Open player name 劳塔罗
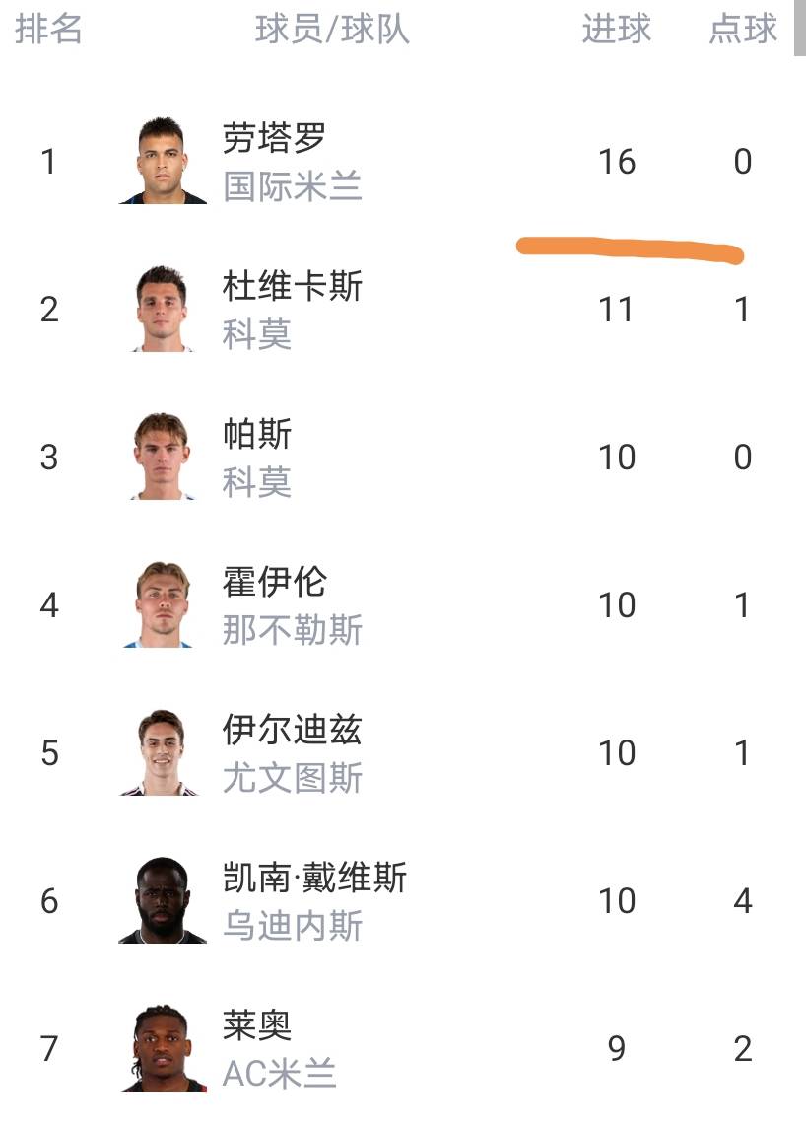The height and width of the screenshot is (1128, 806). 274,139
